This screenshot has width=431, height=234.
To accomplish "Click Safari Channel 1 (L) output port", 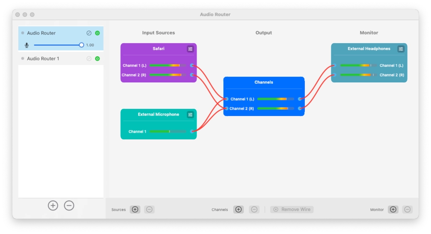I will tap(192, 65).
